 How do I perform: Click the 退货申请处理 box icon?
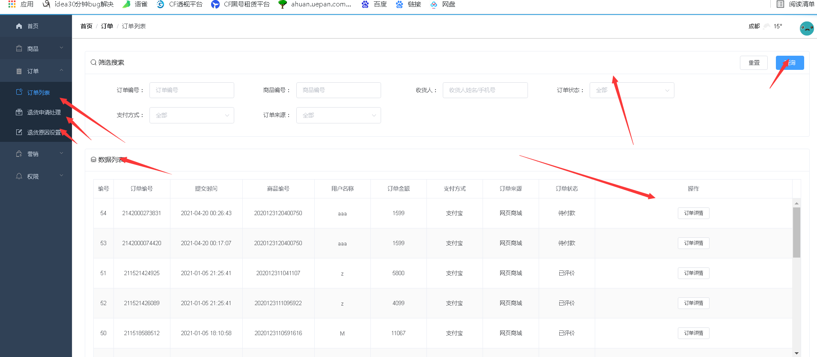(x=19, y=112)
